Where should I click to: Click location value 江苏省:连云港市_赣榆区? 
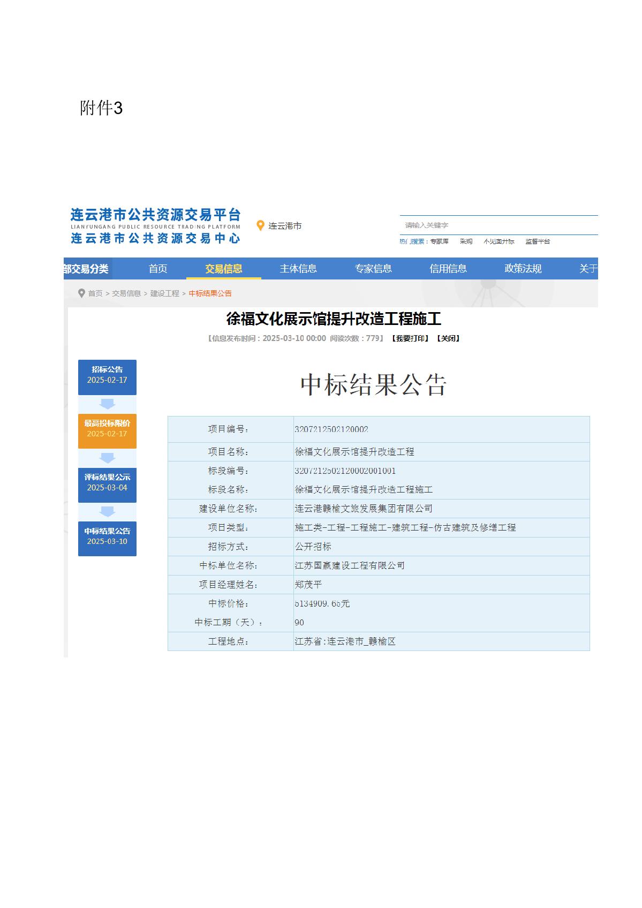click(x=345, y=641)
